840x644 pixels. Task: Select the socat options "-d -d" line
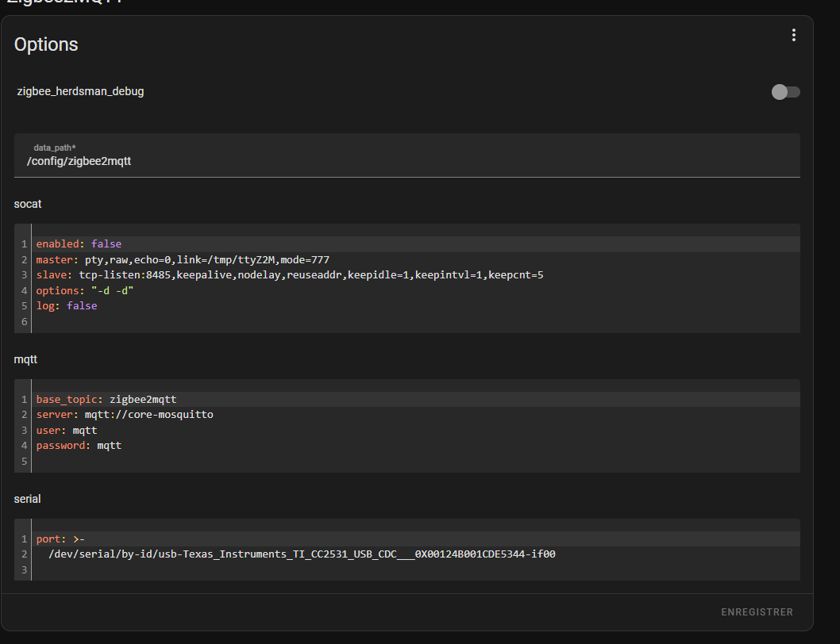point(85,290)
